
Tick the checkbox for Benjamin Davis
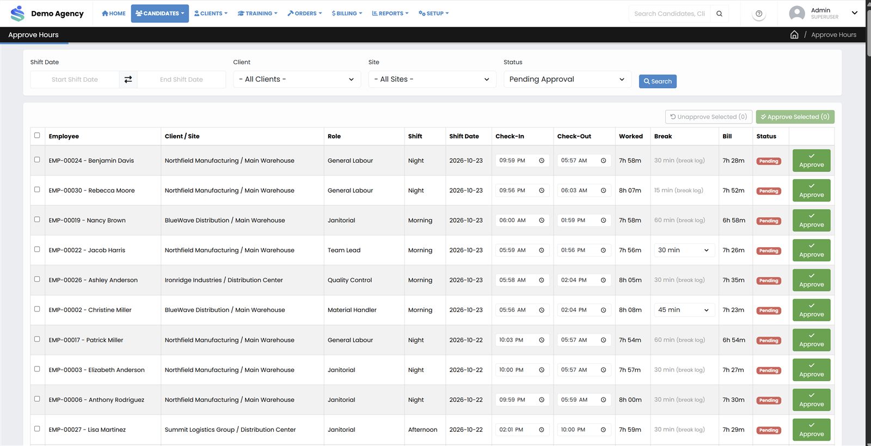37,160
